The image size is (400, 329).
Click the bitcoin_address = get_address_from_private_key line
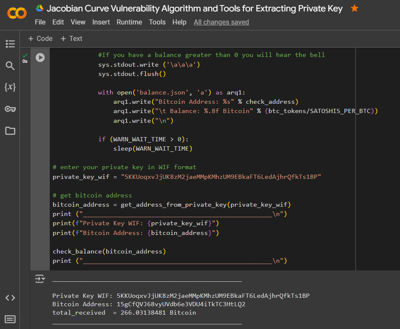click(x=172, y=205)
